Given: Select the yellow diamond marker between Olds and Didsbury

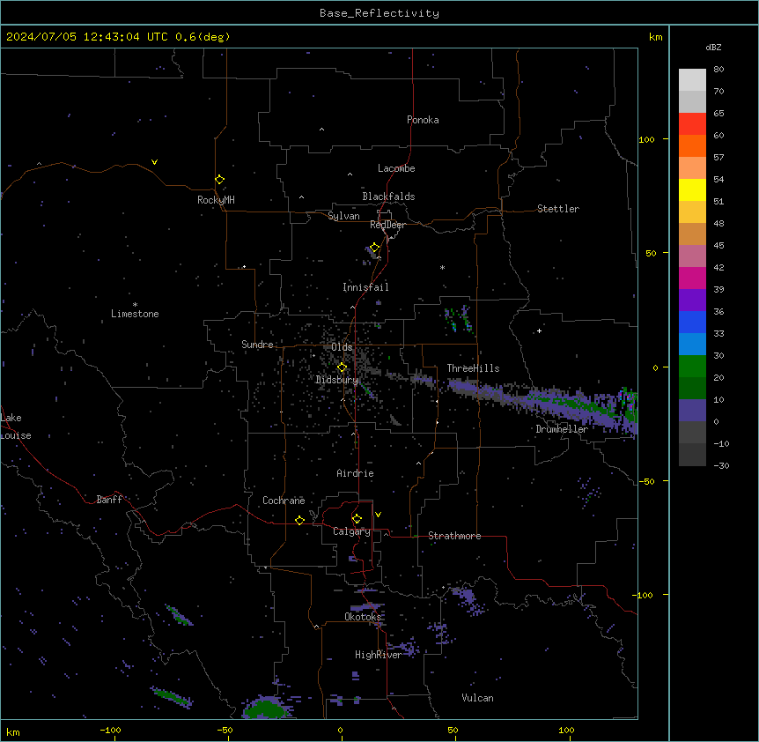Looking at the screenshot, I should pyautogui.click(x=342, y=367).
